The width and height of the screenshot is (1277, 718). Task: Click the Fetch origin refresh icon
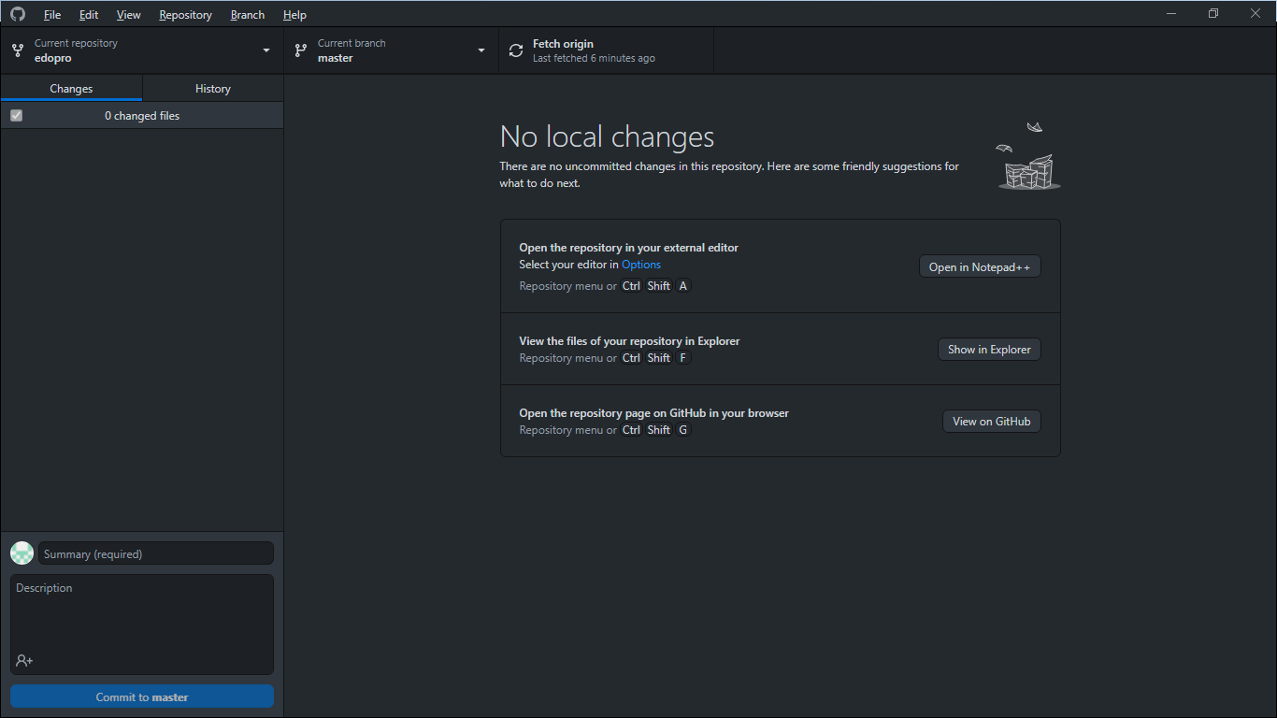tap(515, 50)
